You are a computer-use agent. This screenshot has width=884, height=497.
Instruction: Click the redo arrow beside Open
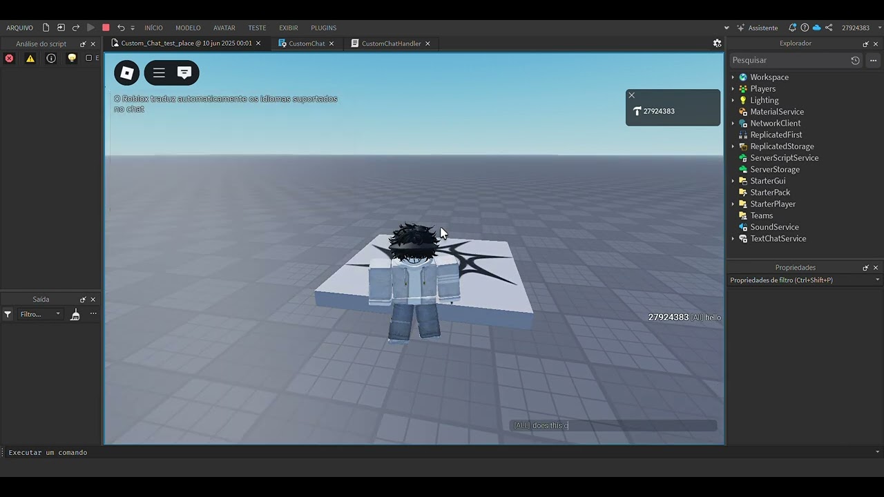(76, 28)
